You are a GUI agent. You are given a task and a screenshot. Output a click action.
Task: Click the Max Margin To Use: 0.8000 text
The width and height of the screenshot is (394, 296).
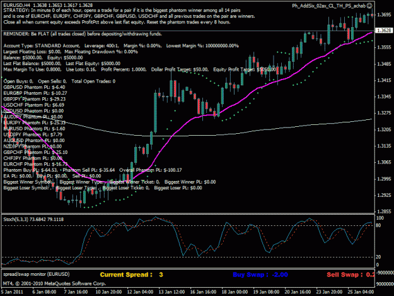[x=32, y=69]
